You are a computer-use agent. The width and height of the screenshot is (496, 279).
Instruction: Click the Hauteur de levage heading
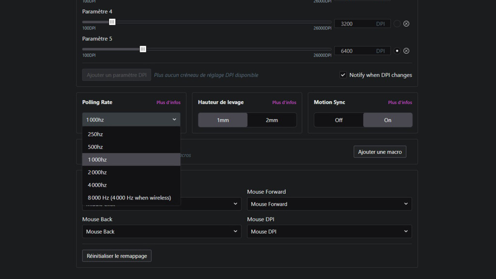(x=221, y=102)
